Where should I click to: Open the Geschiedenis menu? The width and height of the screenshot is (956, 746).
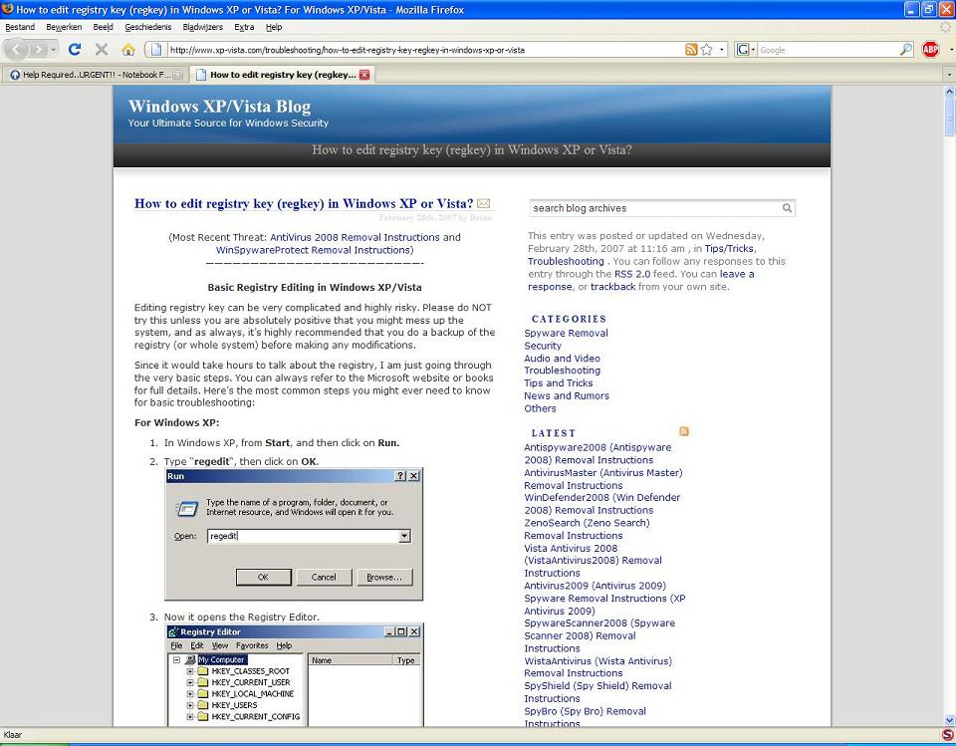[148, 27]
